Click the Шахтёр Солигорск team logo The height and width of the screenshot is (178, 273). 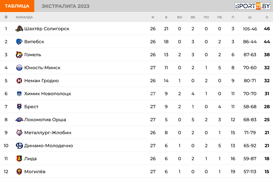pos(19,29)
